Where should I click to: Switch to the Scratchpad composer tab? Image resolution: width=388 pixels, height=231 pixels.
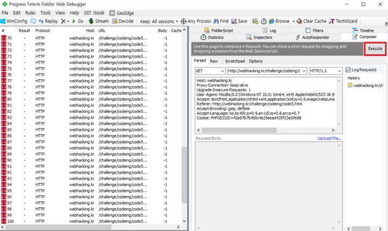[235, 61]
